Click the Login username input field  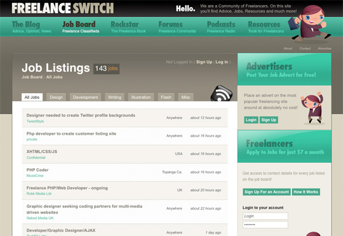click(x=265, y=216)
